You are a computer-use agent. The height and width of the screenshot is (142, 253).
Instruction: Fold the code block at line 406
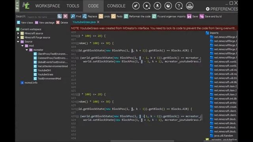[x=77, y=36]
